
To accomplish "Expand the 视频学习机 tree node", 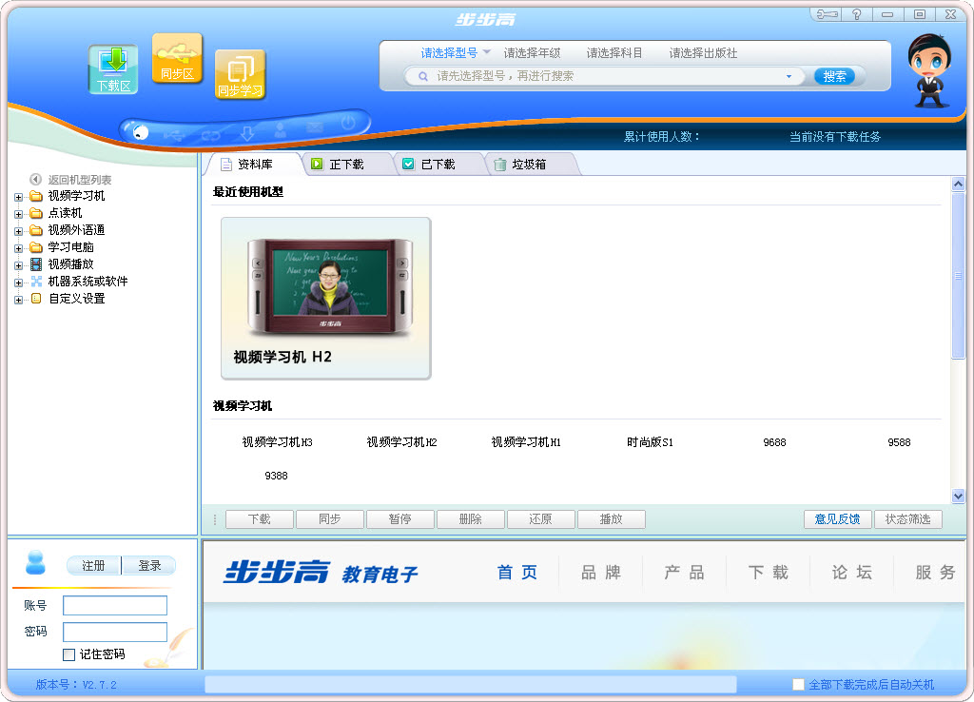I will click(18, 197).
